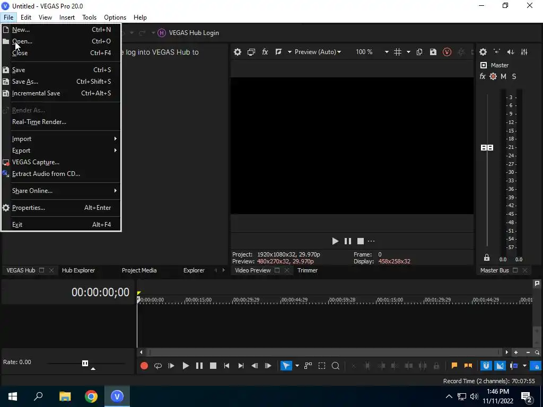Expand Share Online... submenu

coord(61,191)
